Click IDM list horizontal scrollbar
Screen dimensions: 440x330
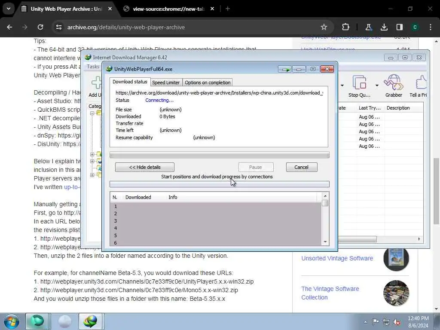coord(357,239)
